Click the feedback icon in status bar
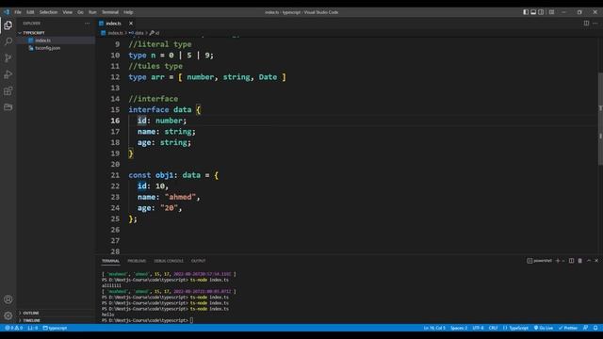The width and height of the screenshot is (603, 339). point(585,328)
